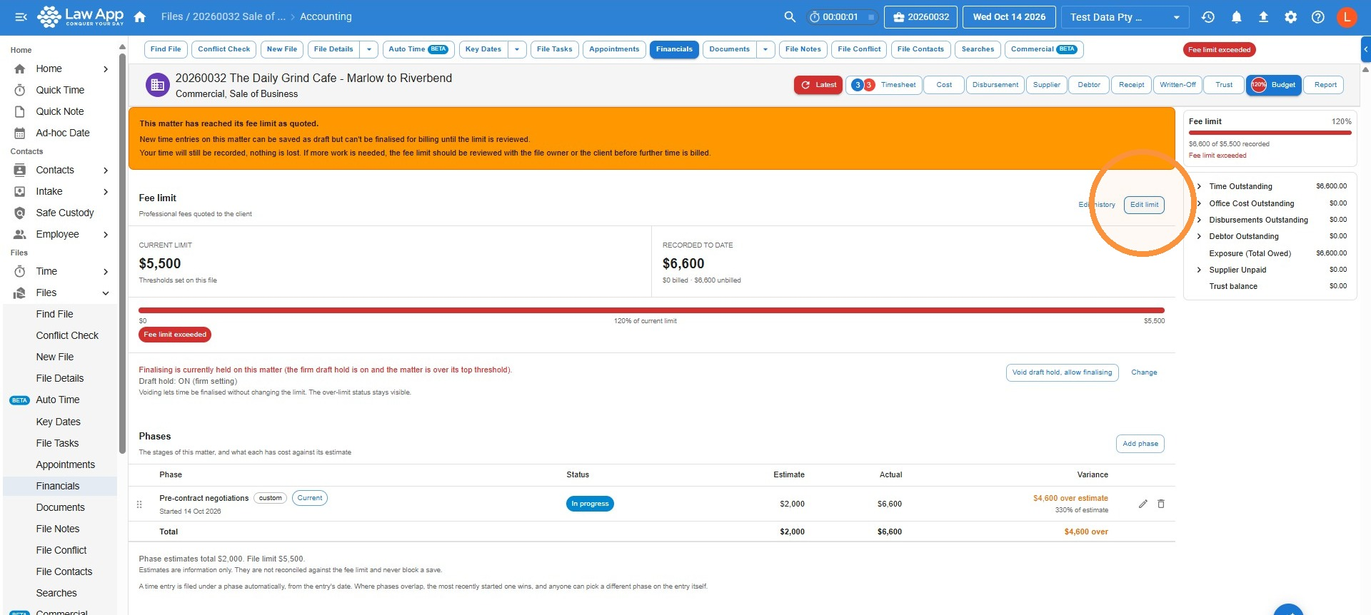
Task: Open the File Details dropdown arrow
Action: coord(369,49)
